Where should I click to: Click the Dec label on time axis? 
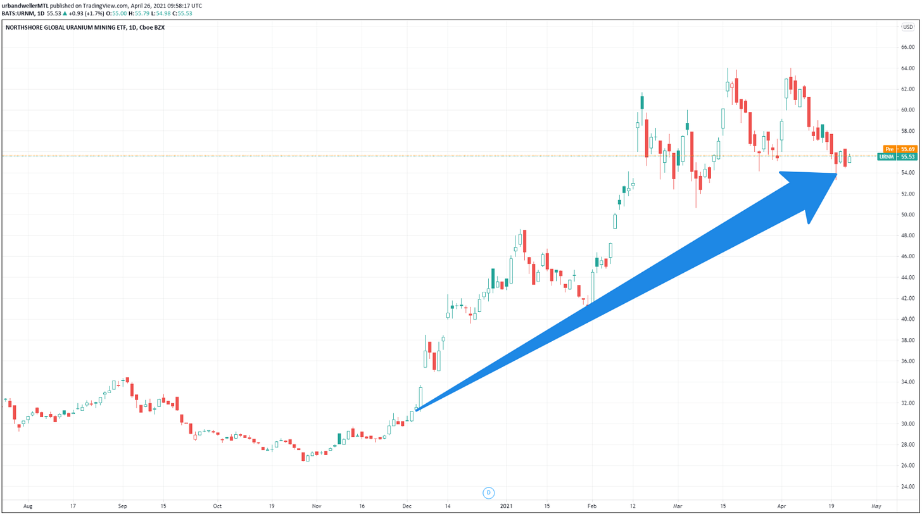[x=407, y=506]
